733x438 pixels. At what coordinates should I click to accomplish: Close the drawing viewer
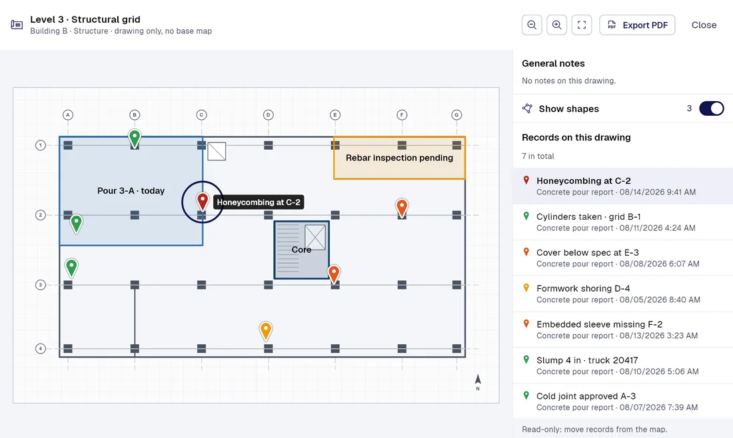coord(704,25)
